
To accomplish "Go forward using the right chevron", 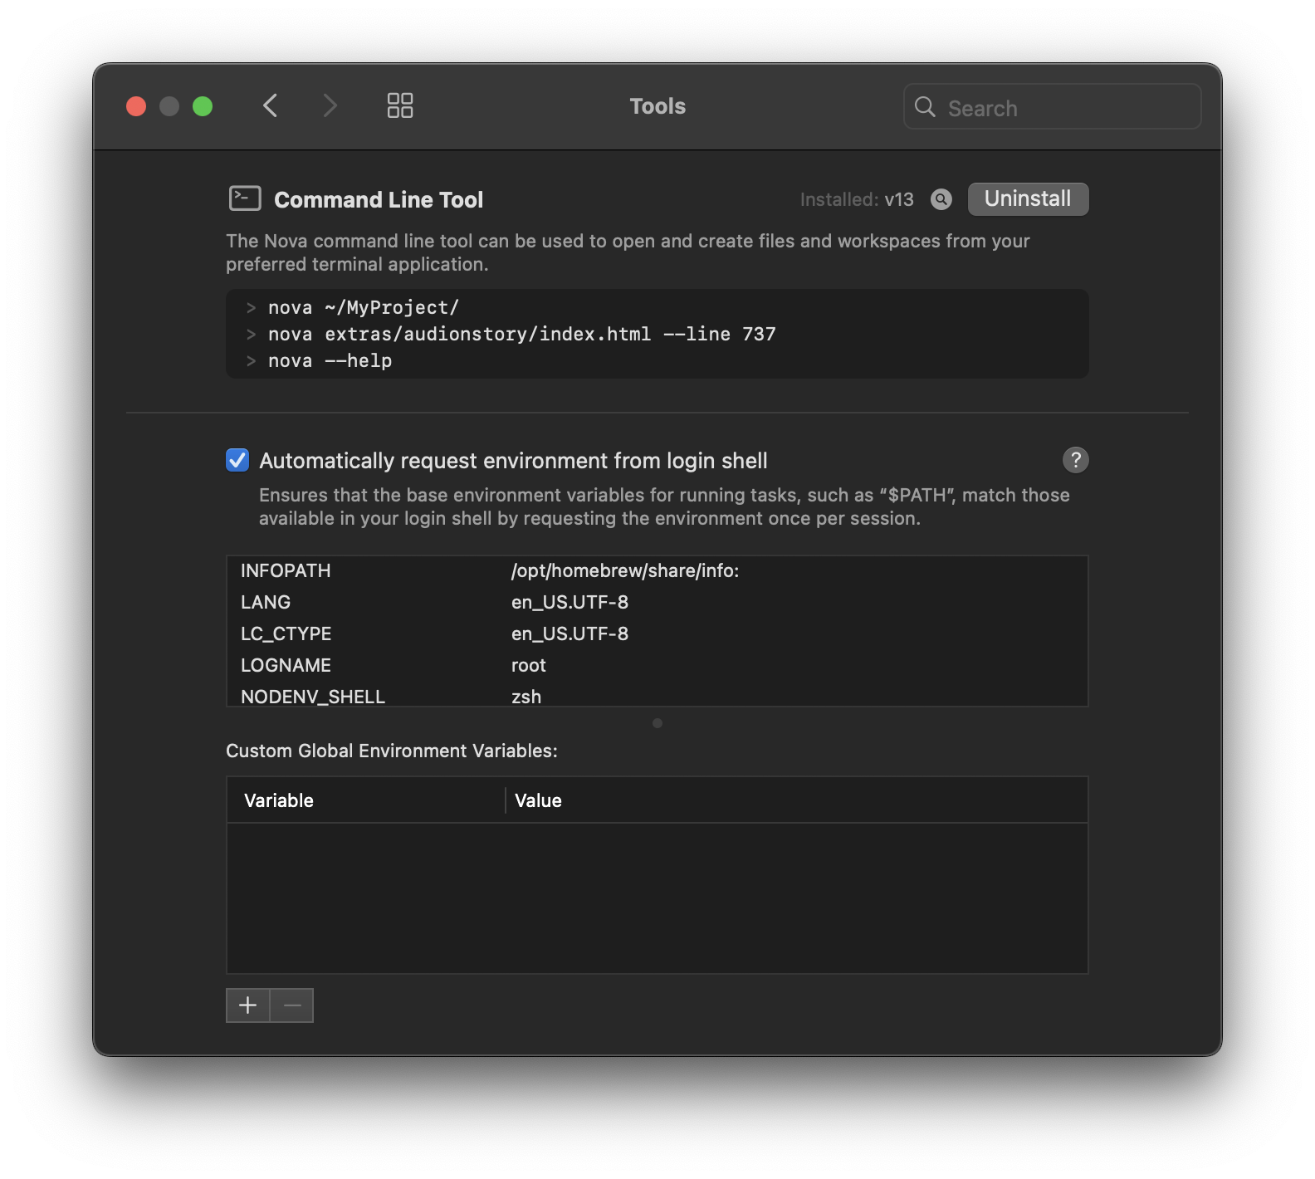I will (x=330, y=105).
